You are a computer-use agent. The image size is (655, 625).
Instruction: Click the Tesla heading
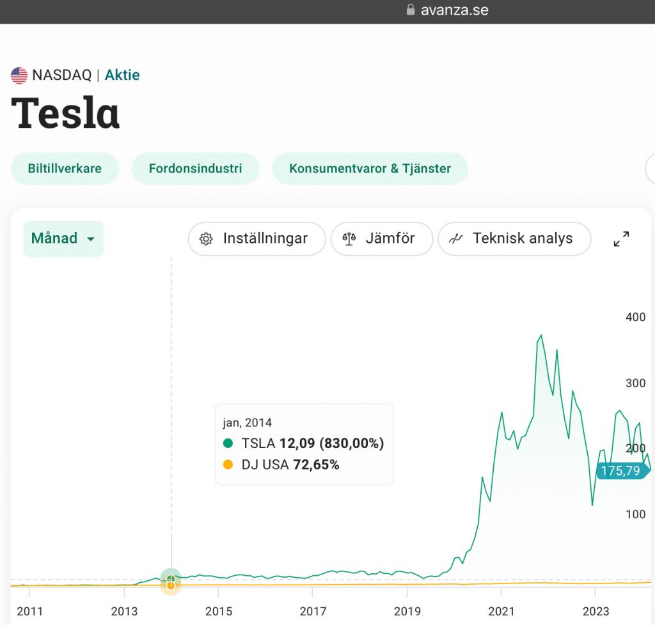pos(65,112)
